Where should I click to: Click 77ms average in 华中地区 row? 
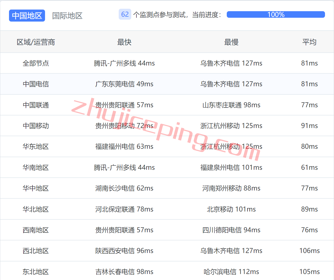(309, 188)
